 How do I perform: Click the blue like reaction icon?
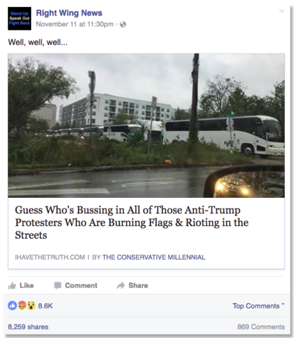click(13, 306)
